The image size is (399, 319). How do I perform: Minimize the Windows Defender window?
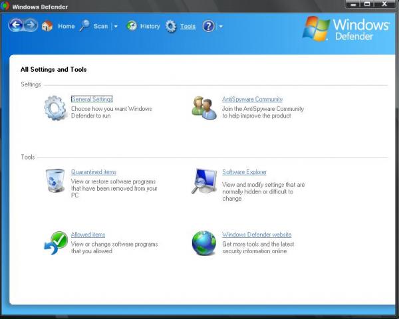click(353, 5)
